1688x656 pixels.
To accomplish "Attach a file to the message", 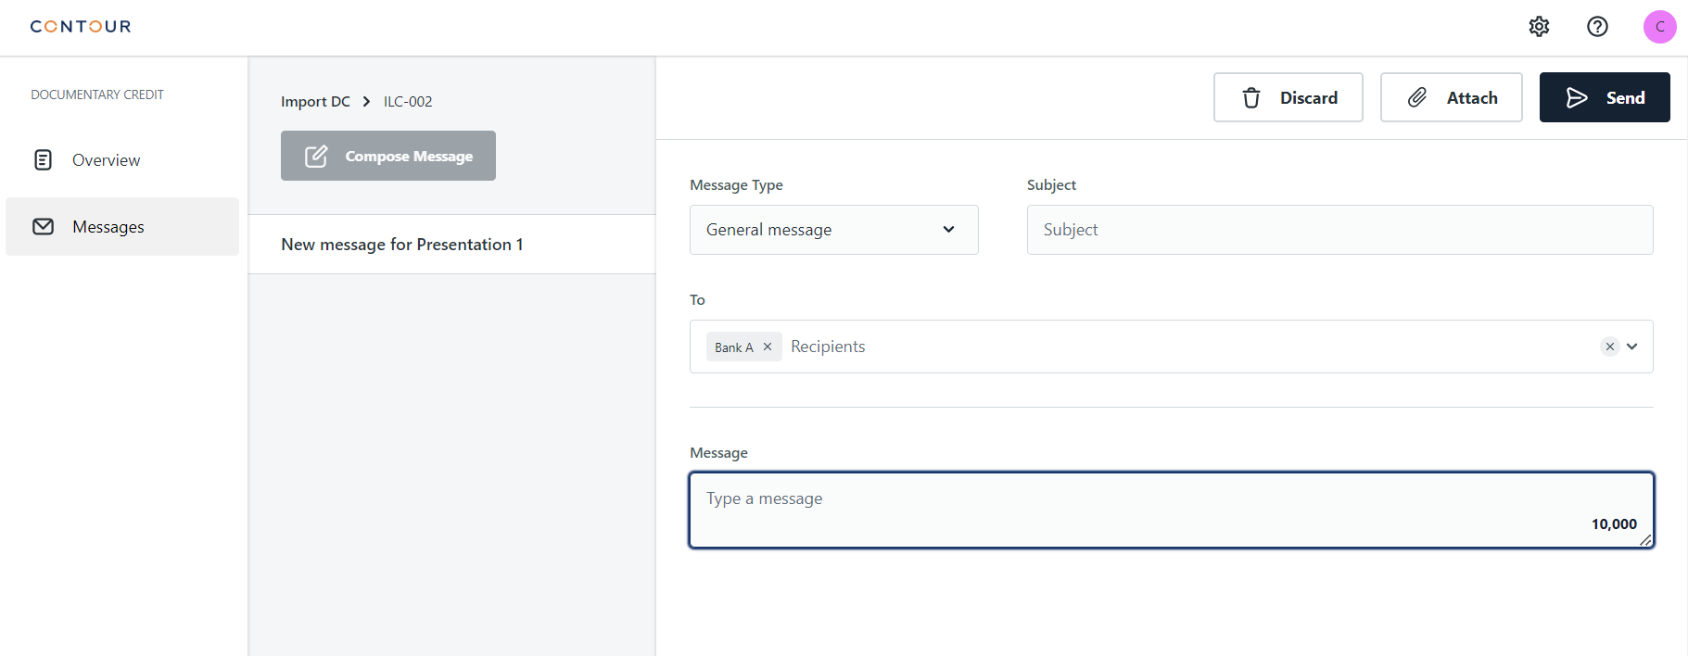I will tap(1451, 97).
